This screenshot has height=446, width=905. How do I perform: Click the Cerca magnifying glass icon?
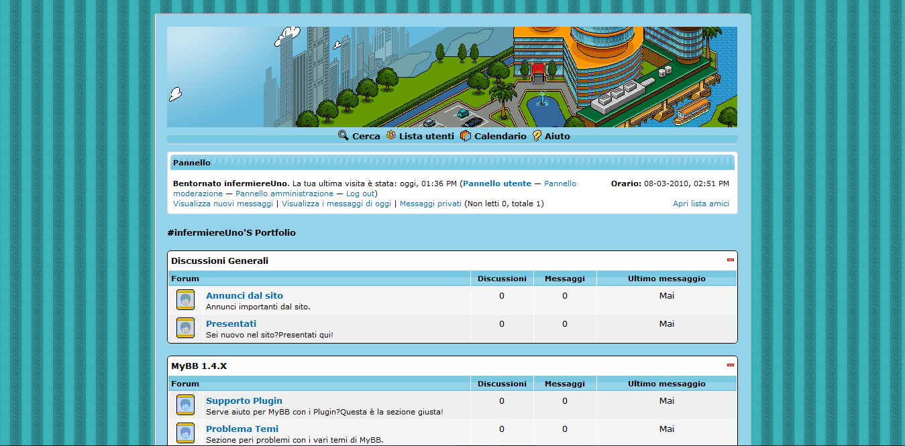(x=343, y=136)
